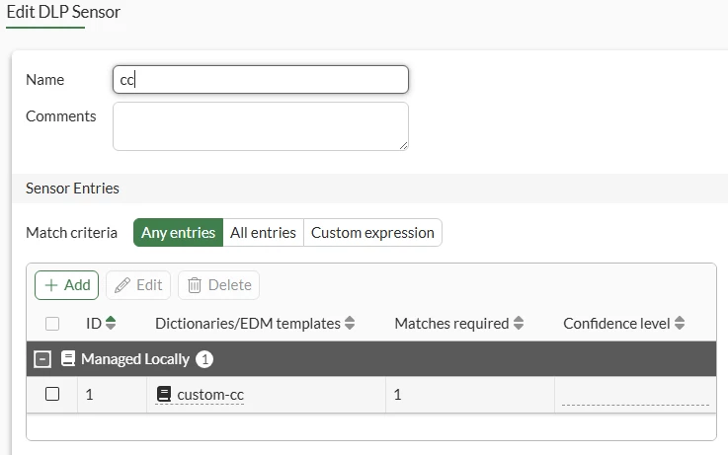This screenshot has width=728, height=455.
Task: Click the Comments box resize handle
Action: [403, 146]
